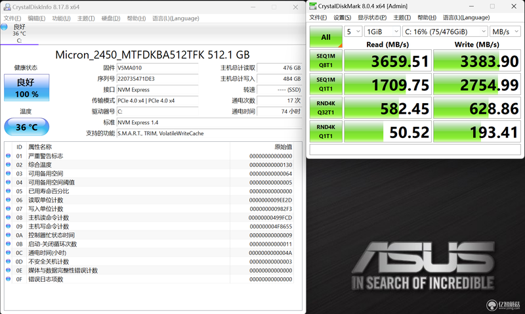Click the 良好 100 % health status button

[27, 88]
